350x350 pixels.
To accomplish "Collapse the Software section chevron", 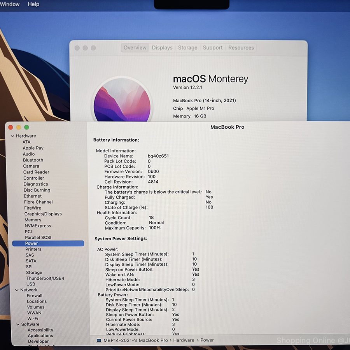I will (18, 324).
